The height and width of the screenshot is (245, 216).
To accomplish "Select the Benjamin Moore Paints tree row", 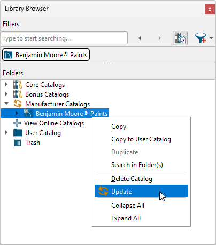I will (x=55, y=113).
